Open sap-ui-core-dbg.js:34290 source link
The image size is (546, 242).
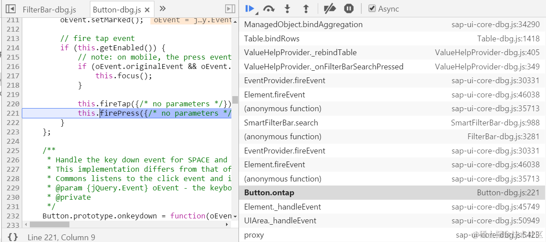point(495,24)
